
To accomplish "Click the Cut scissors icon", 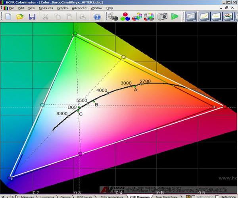I will click(x=46, y=17).
